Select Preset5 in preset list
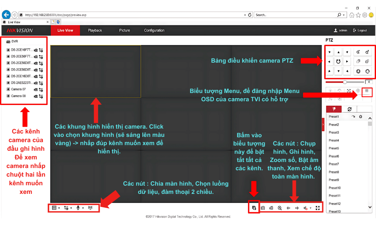 point(334,148)
